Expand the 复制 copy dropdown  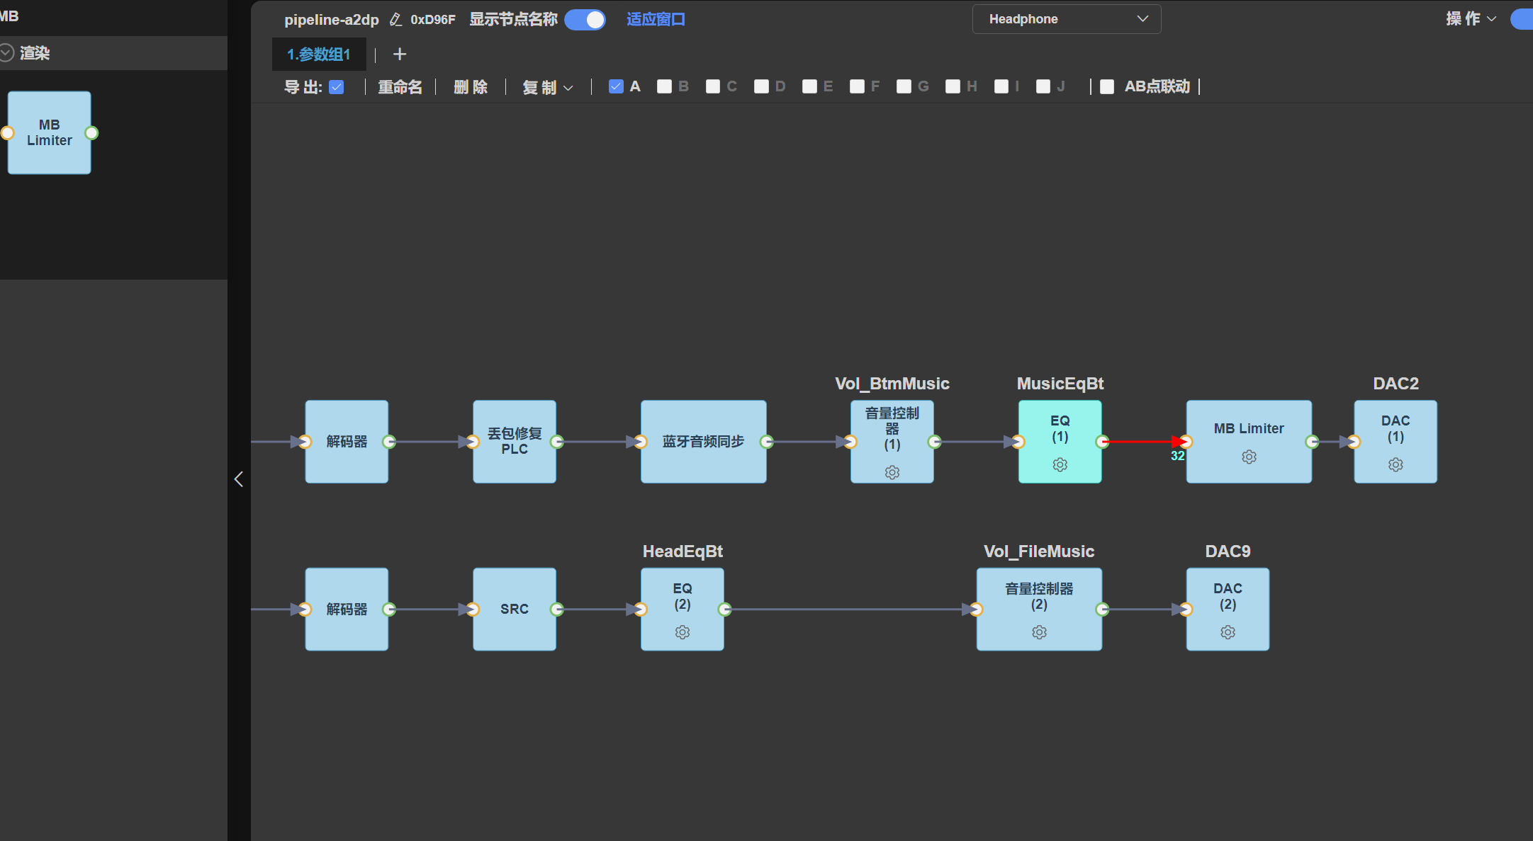[x=547, y=87]
